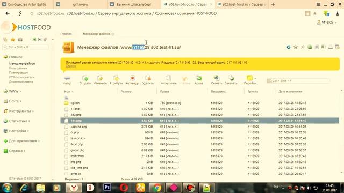Click the Изменить edit icon
344x193 pixels.
point(100,78)
